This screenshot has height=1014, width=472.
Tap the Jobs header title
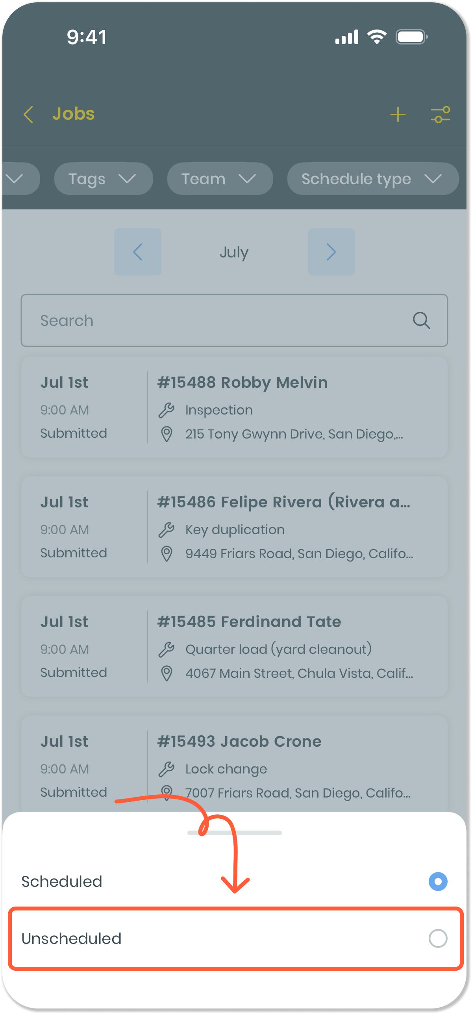(x=74, y=114)
